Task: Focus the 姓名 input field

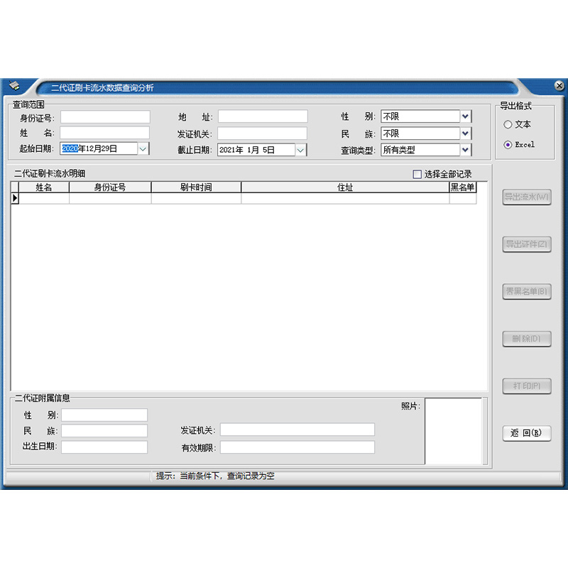Action: tap(105, 133)
